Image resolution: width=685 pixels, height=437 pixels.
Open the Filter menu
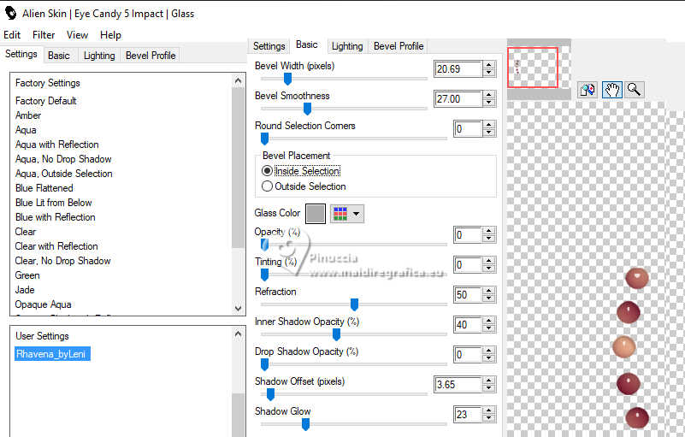coord(44,35)
